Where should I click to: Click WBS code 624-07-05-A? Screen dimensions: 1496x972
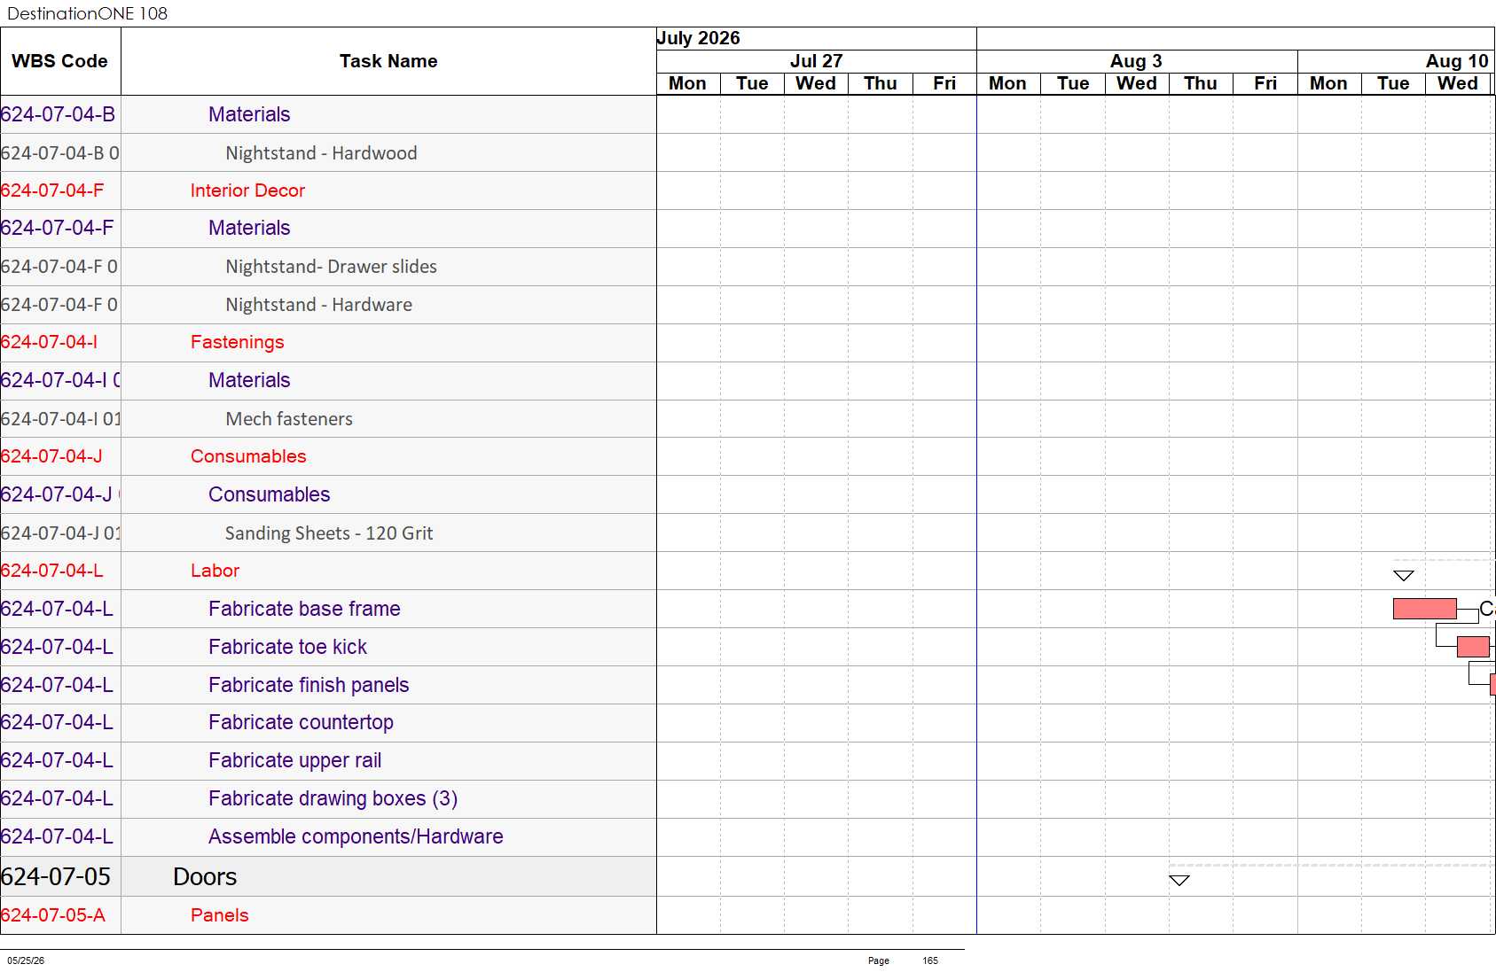click(x=53, y=915)
